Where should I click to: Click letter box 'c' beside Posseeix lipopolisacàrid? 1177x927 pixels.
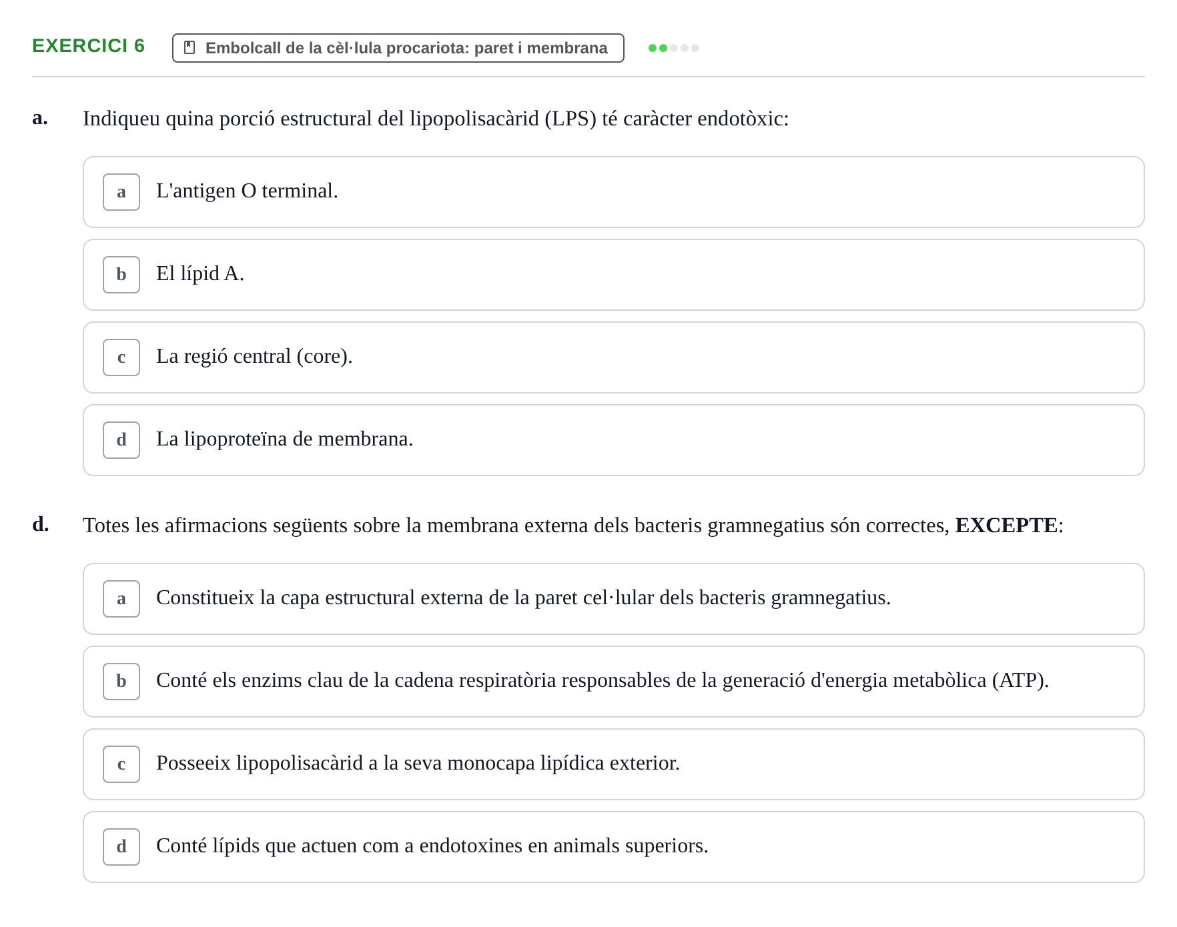[x=121, y=764]
